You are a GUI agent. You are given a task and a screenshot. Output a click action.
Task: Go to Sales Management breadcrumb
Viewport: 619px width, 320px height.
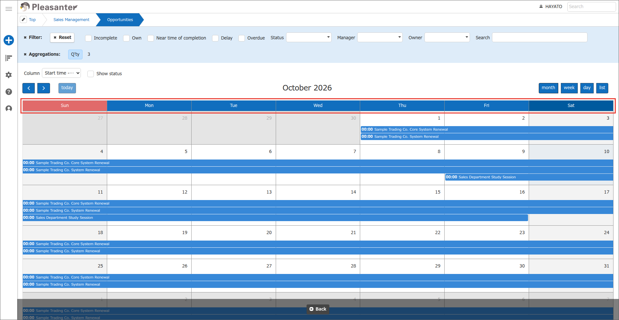tap(71, 20)
